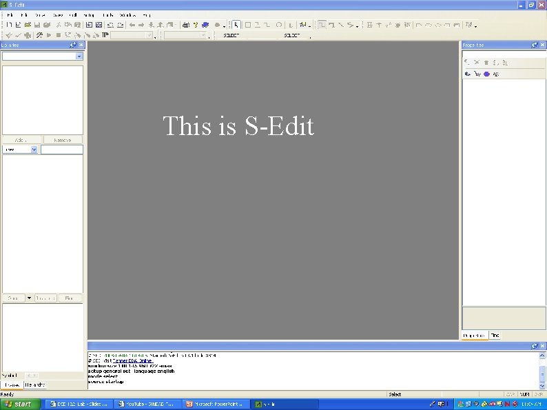Click the T-Spice probe icon next to dropdown

105,35
